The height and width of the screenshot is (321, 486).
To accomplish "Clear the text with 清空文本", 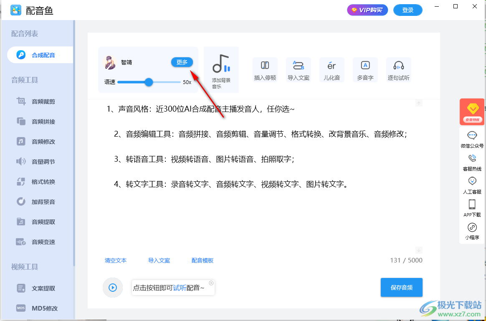I will pyautogui.click(x=116, y=260).
